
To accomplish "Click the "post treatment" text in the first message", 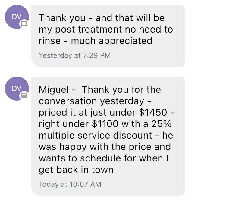I will pos(88,30).
